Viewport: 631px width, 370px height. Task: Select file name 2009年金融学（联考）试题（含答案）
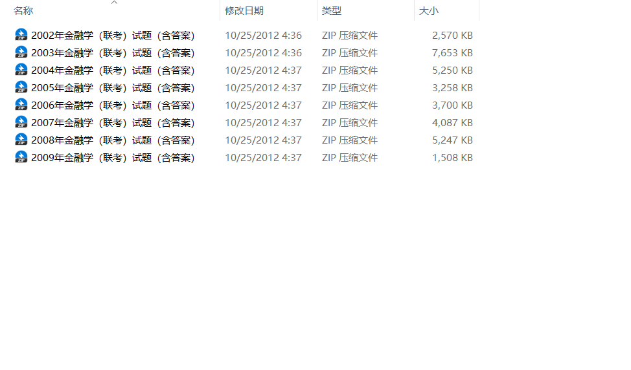click(x=113, y=157)
